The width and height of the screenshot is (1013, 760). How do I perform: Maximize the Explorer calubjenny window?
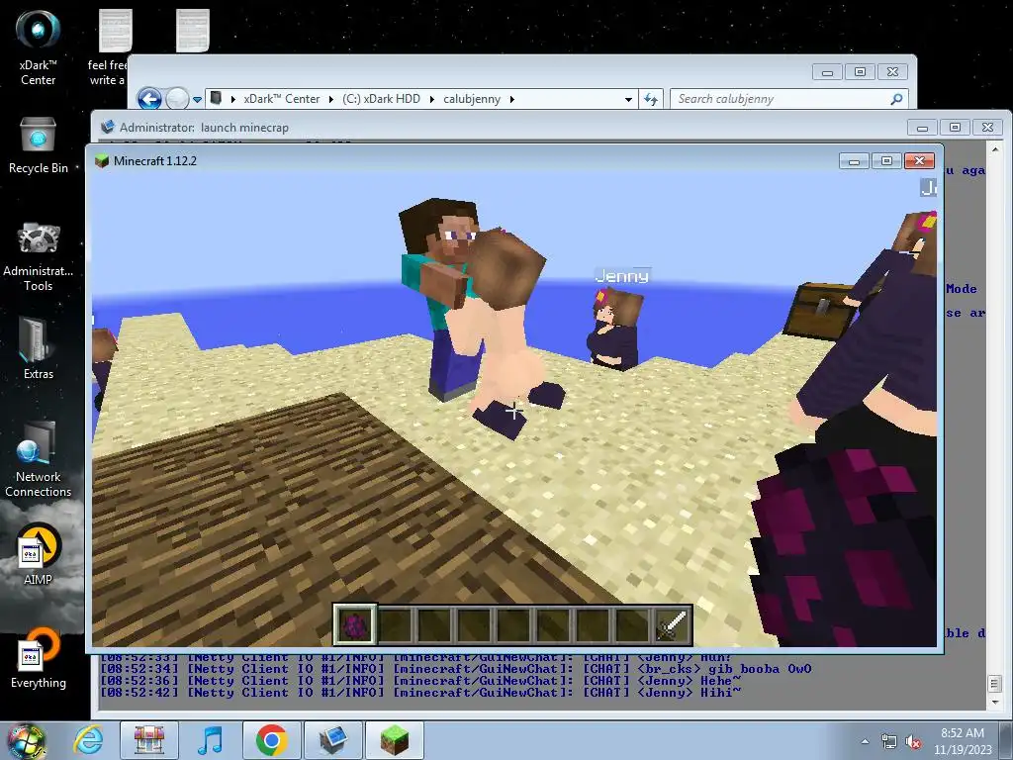pyautogui.click(x=860, y=71)
